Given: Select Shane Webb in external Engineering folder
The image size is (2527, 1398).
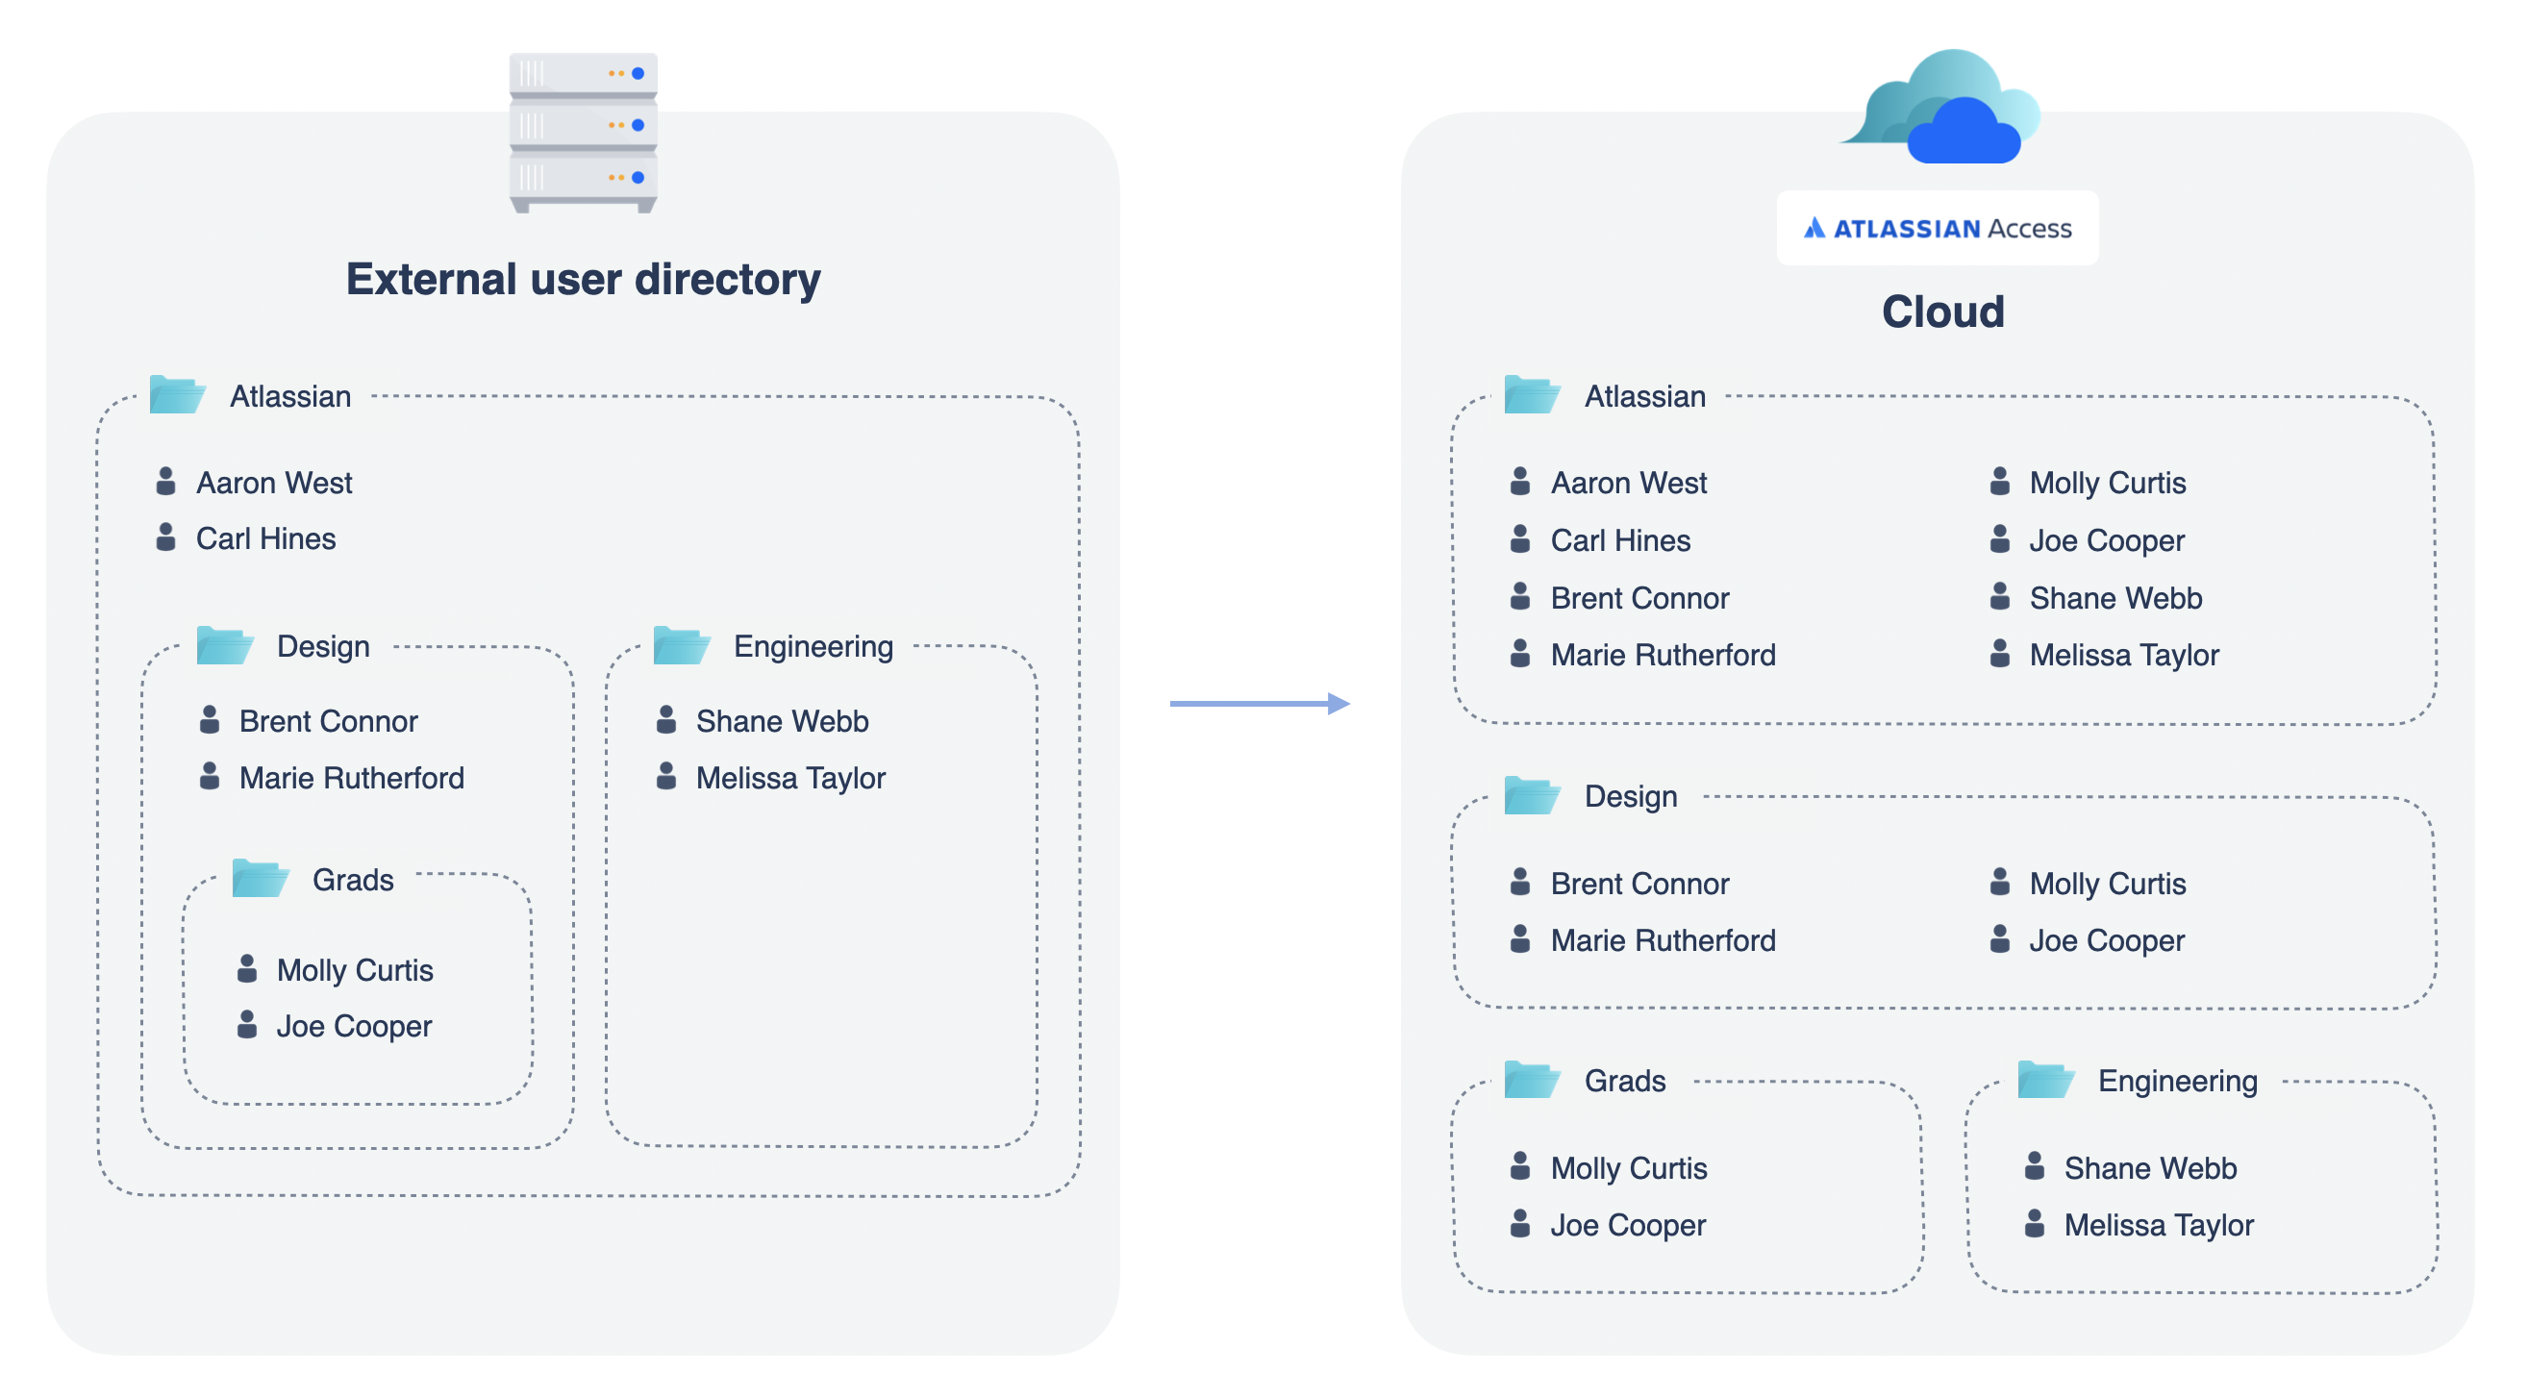Looking at the screenshot, I should (782, 720).
